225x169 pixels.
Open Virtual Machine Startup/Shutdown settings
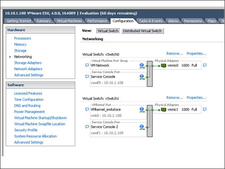(40, 118)
